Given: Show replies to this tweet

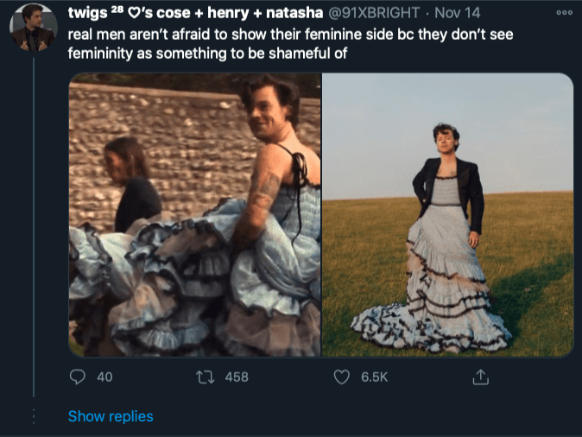Looking at the screenshot, I should (x=111, y=416).
